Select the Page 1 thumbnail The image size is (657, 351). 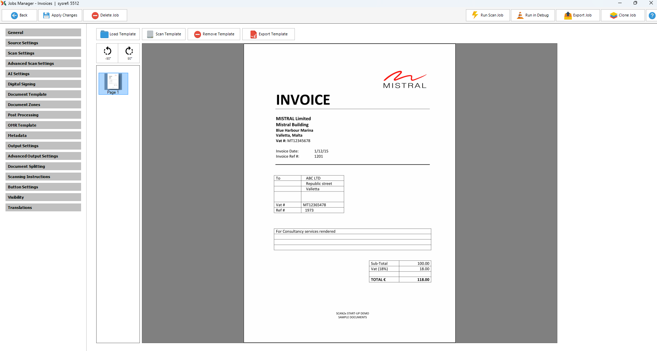point(113,83)
